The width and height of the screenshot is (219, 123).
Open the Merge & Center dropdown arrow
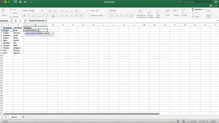[105, 15]
